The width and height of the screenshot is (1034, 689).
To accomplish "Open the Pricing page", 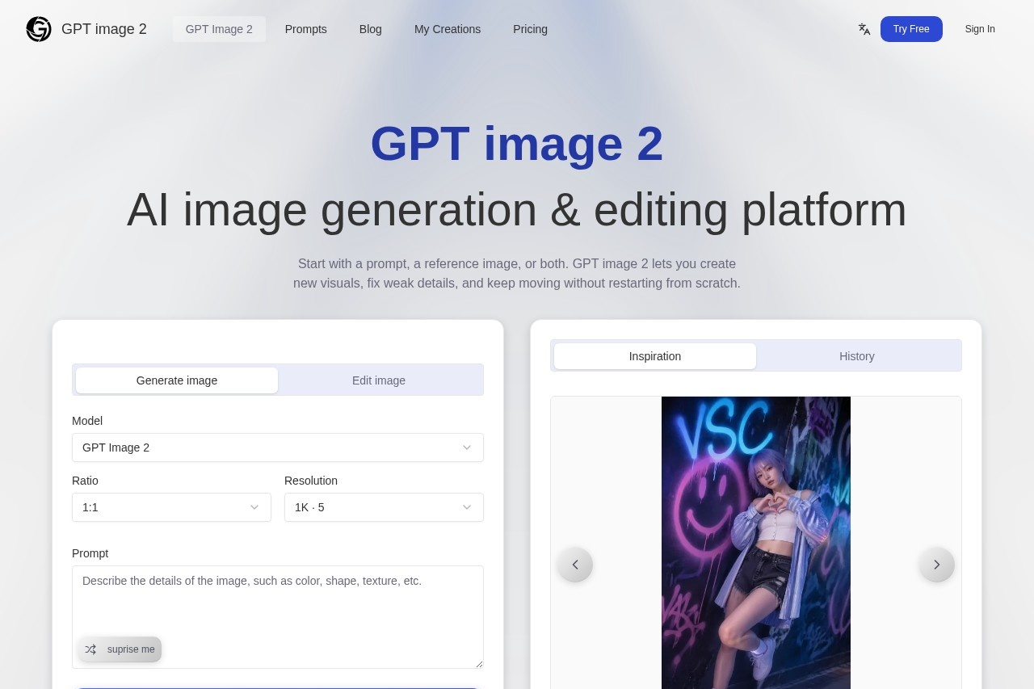I will tap(530, 29).
